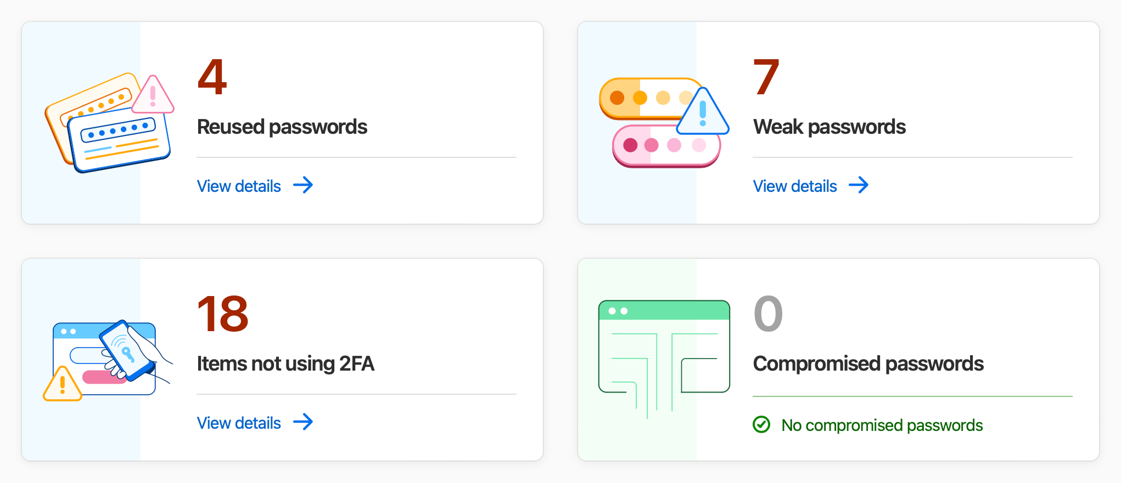Open View details for Reused passwords
The image size is (1121, 483).
(x=239, y=186)
